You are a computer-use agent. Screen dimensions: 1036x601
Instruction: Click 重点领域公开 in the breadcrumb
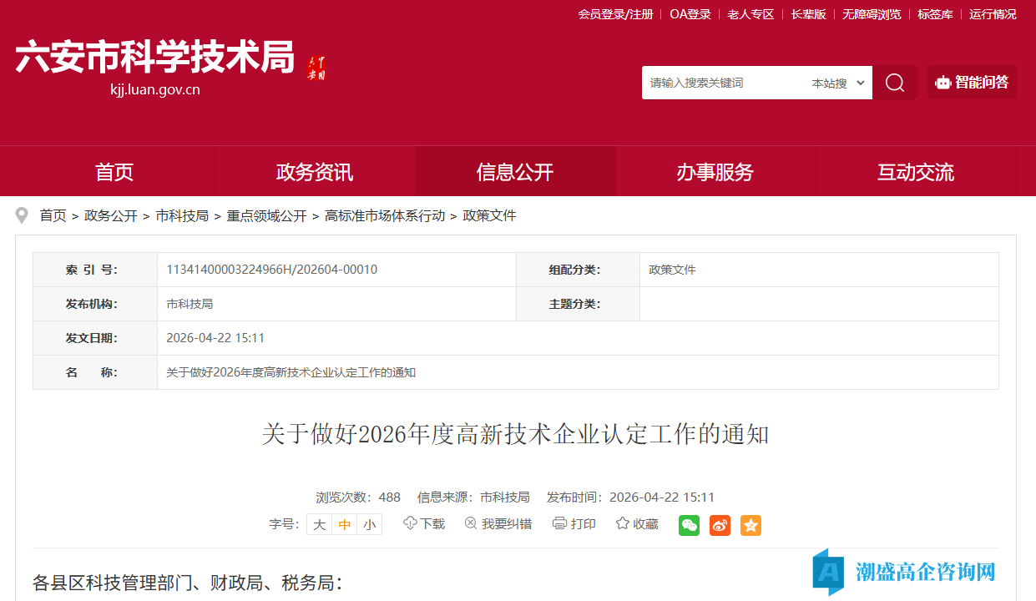tap(267, 216)
